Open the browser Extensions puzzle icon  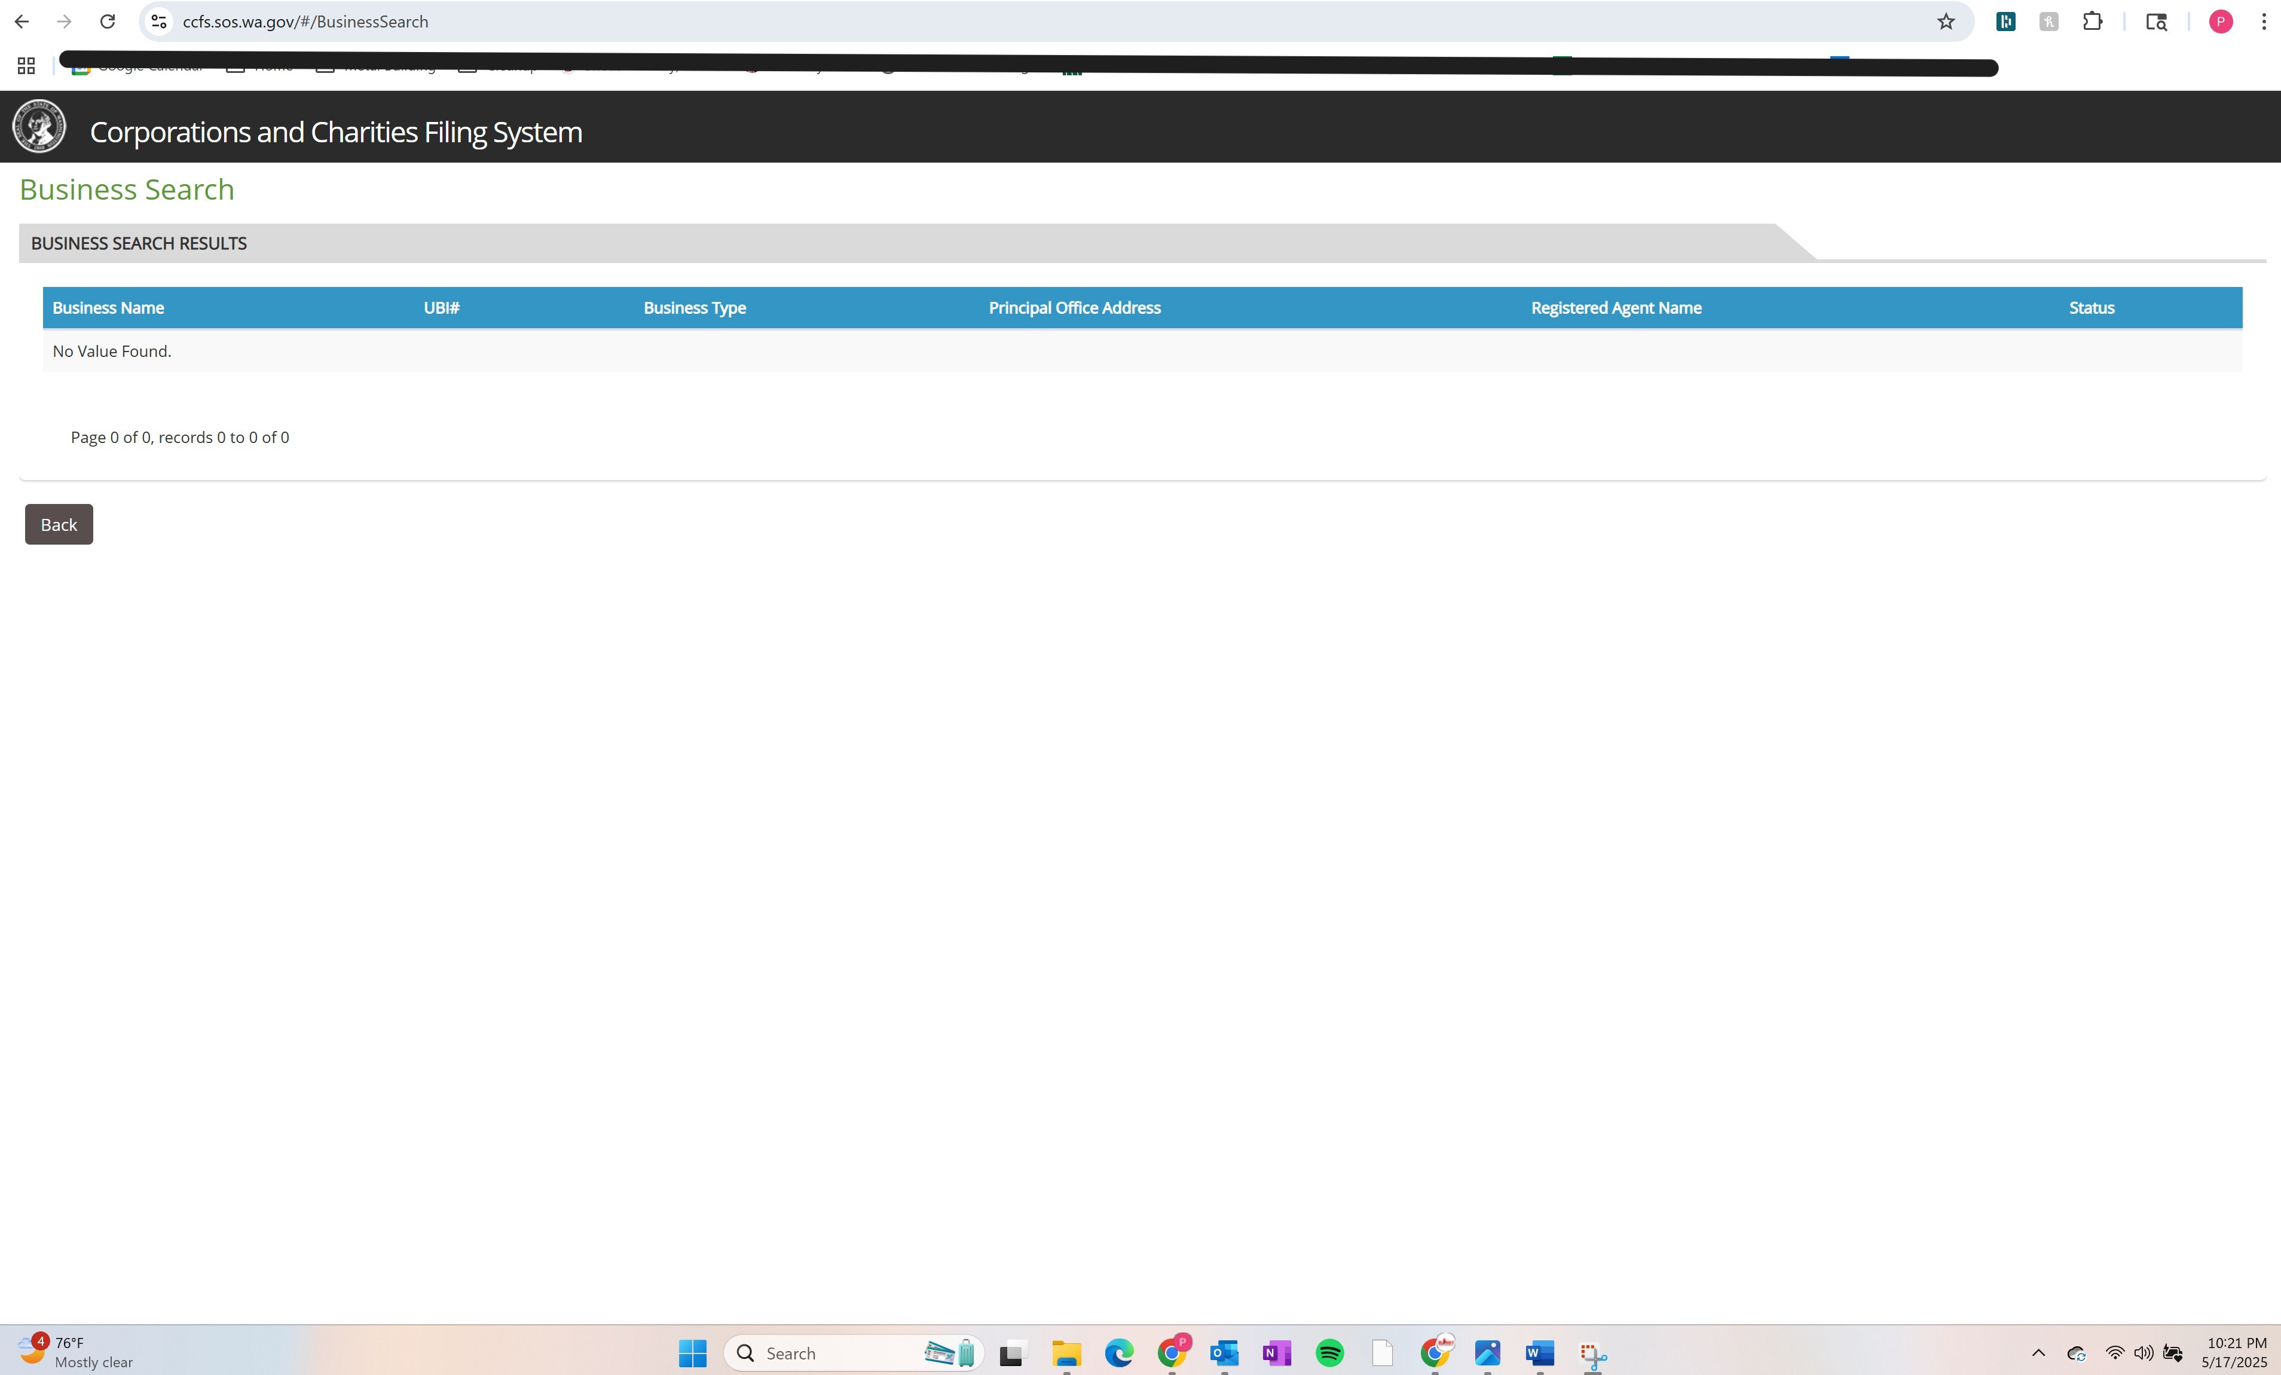point(2092,22)
